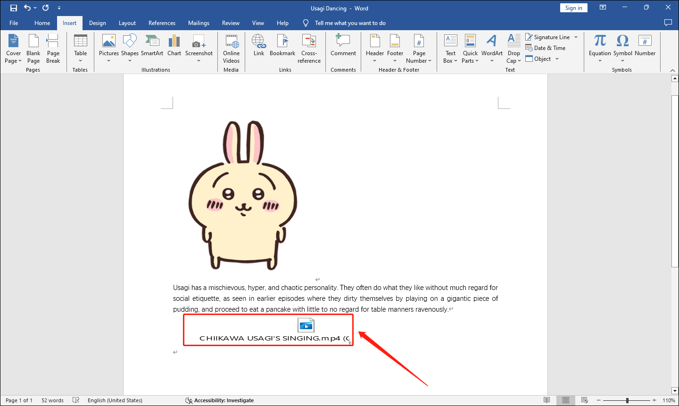679x406 pixels.
Task: Switch to the Design tab
Action: click(x=98, y=23)
